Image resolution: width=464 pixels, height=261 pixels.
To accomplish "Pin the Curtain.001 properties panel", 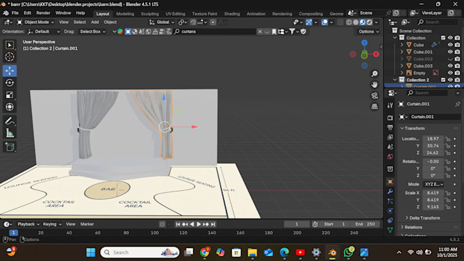I will 457,104.
